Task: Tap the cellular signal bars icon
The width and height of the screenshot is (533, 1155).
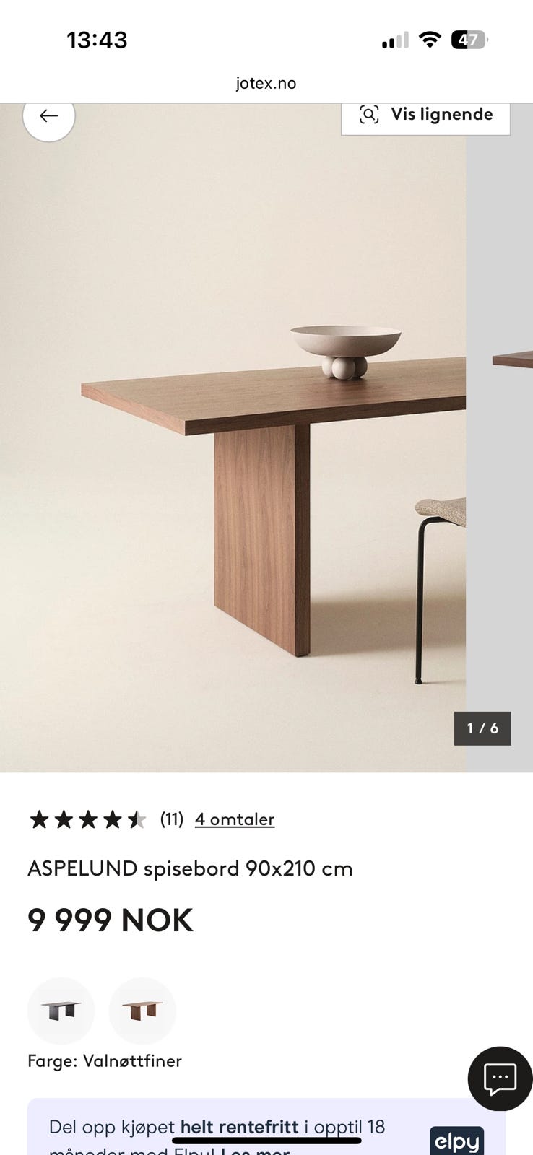Action: (x=395, y=40)
